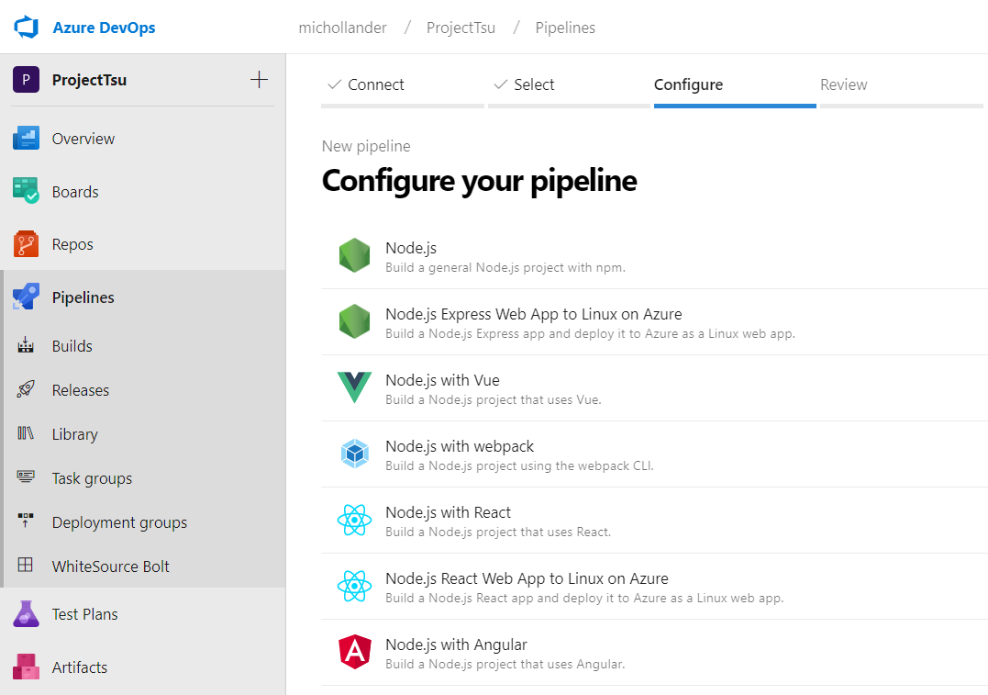
Task: Click the Vue logo next to Node.js with Vue
Action: click(354, 387)
